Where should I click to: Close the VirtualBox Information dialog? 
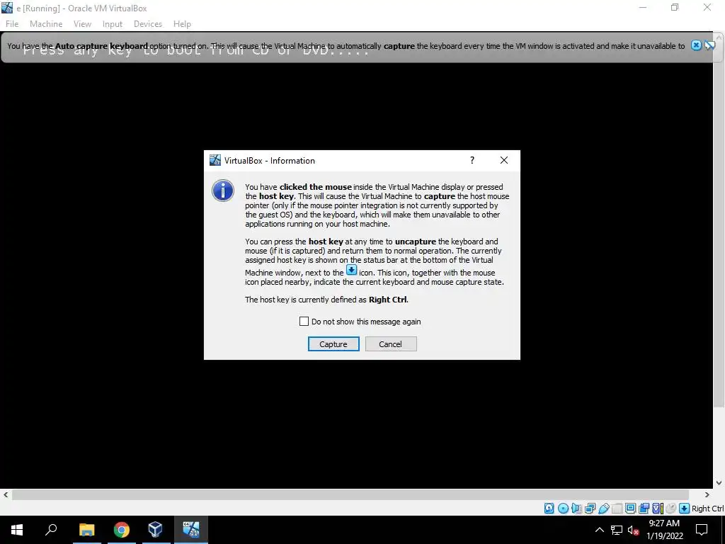504,160
